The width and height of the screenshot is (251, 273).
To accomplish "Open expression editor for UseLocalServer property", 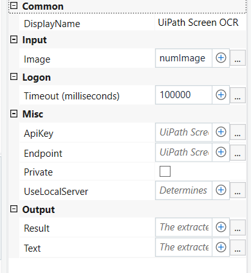I will pyautogui.click(x=237, y=190).
